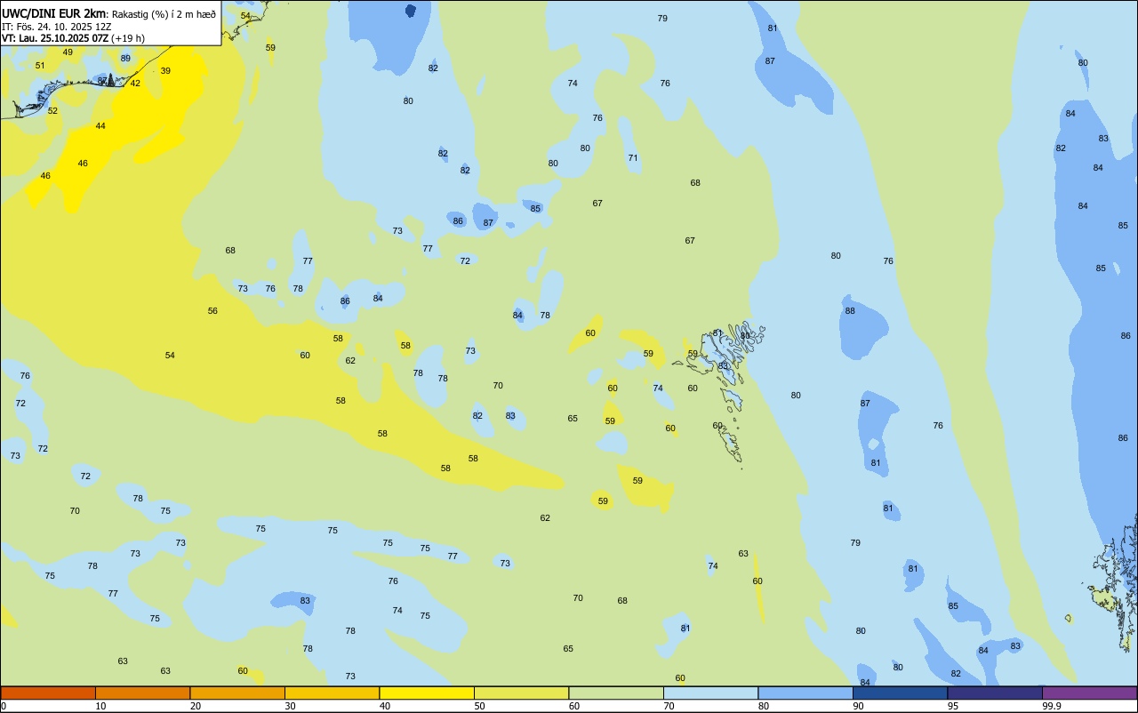Viewport: 1138px width, 713px height.
Task: Click the 'IT: Fös. 24. 10. 2025 12Z' line
Action: tap(57, 26)
